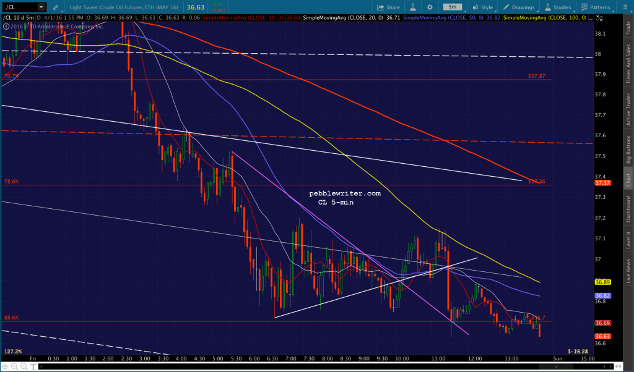Screen dimensions: 634x372
Task: Click the zoom out magnifier icon
Action: pos(24,366)
